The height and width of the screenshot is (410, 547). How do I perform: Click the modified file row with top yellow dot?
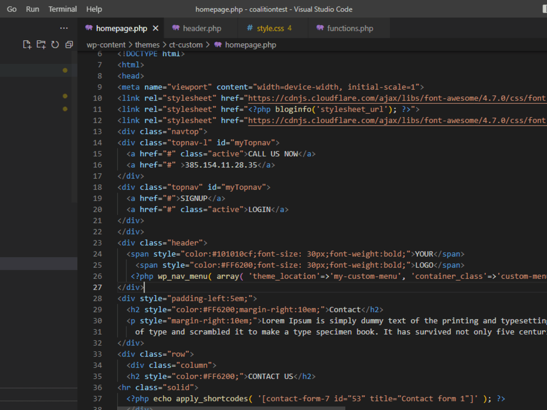click(x=38, y=70)
